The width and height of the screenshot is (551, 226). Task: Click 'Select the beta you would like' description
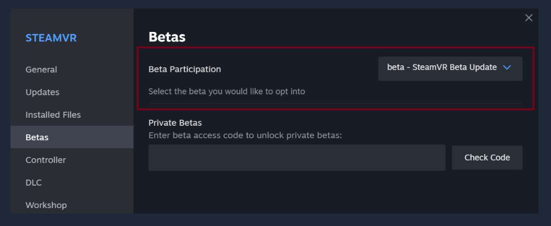coord(226,92)
